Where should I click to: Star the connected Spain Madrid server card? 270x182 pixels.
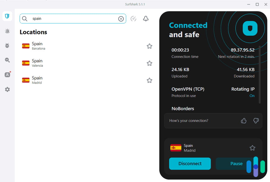coord(252,148)
